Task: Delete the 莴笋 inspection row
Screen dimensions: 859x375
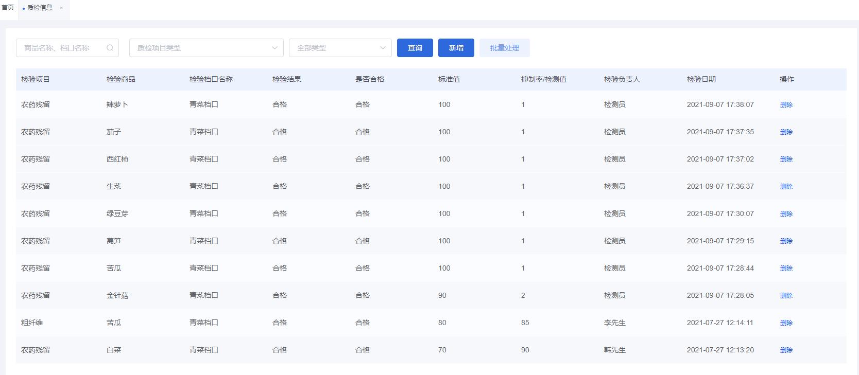Action: 786,241
